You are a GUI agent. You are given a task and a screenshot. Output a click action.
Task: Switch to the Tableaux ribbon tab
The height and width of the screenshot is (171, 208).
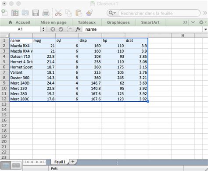87,22
